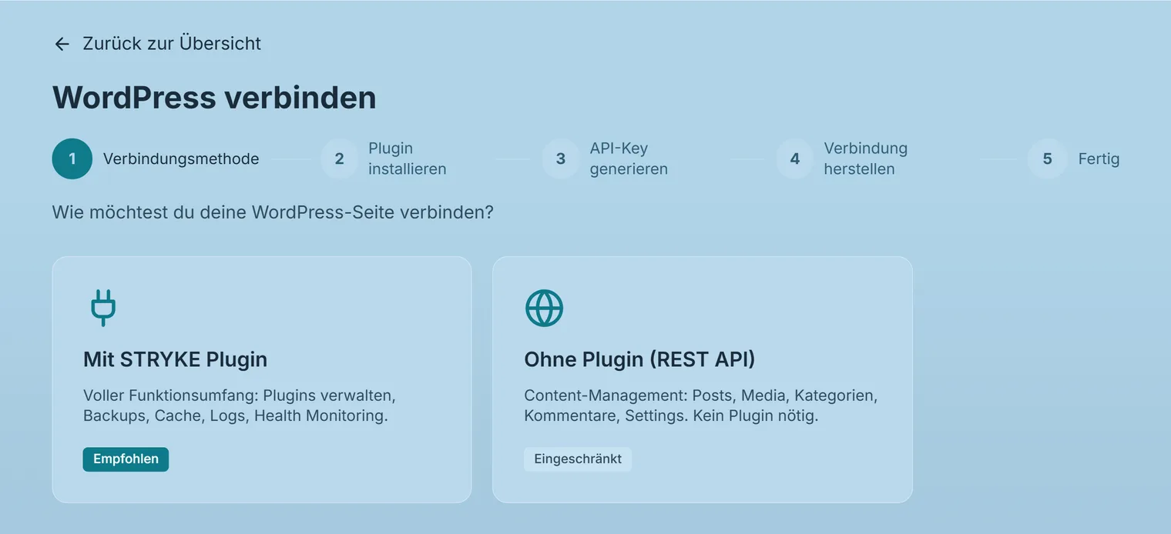Choose the Mit STRYKE Plugin heading

175,359
